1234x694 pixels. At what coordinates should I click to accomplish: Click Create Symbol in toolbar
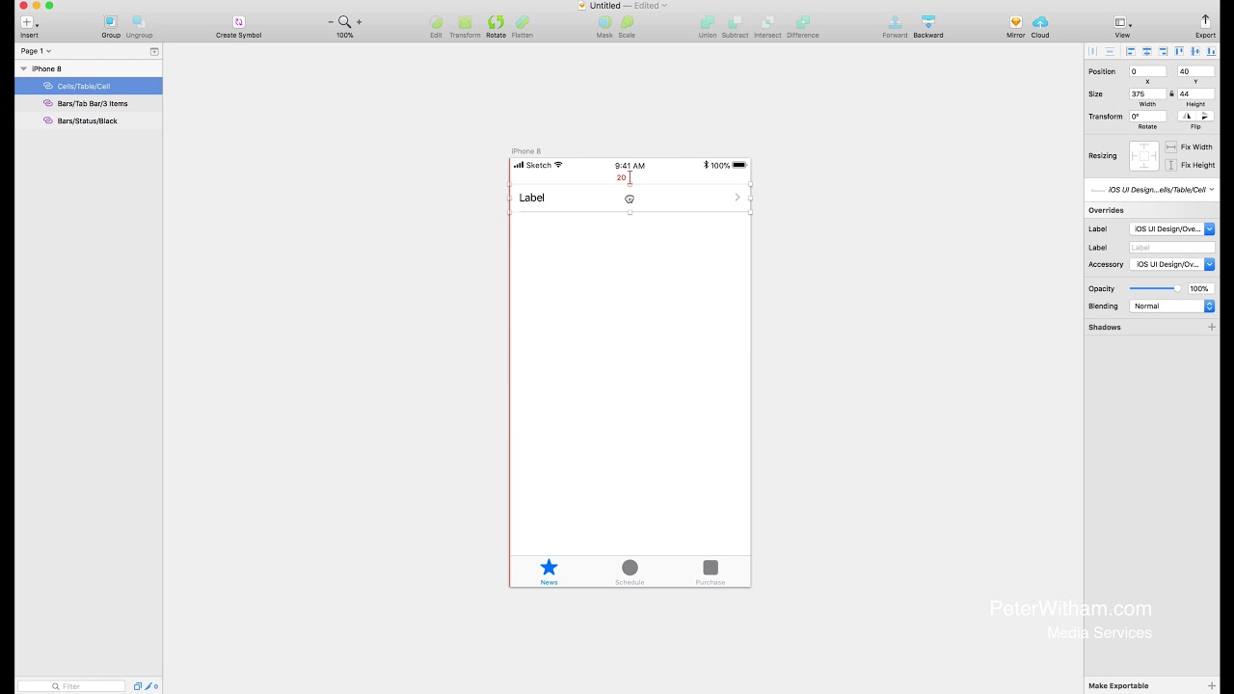(x=239, y=22)
